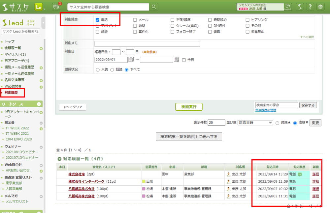Screen dimensions: 330x213
Task: Open the settings gear icon
Action: (x=320, y=7)
